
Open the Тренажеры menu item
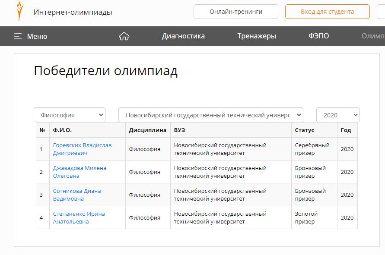[x=257, y=36]
